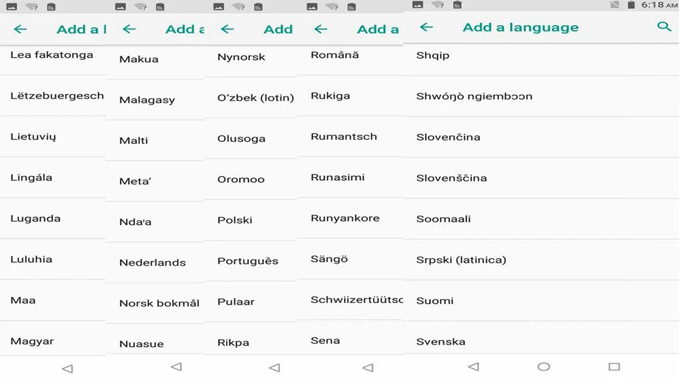Choose Norsk bokmål entry
This screenshot has height=384, width=681.
tap(155, 303)
